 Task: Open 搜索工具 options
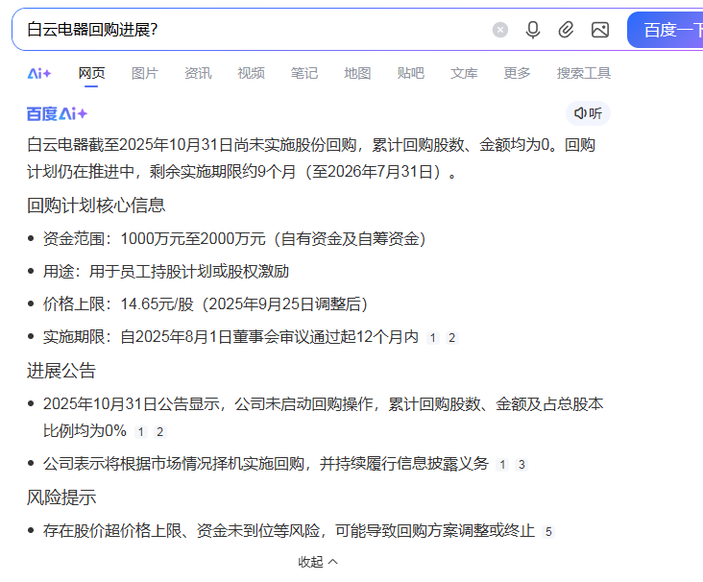pos(583,73)
